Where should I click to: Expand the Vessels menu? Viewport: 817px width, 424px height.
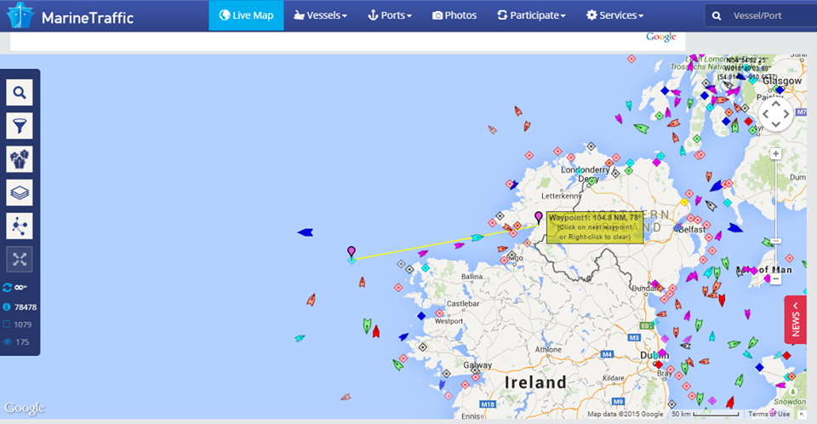pyautogui.click(x=321, y=15)
